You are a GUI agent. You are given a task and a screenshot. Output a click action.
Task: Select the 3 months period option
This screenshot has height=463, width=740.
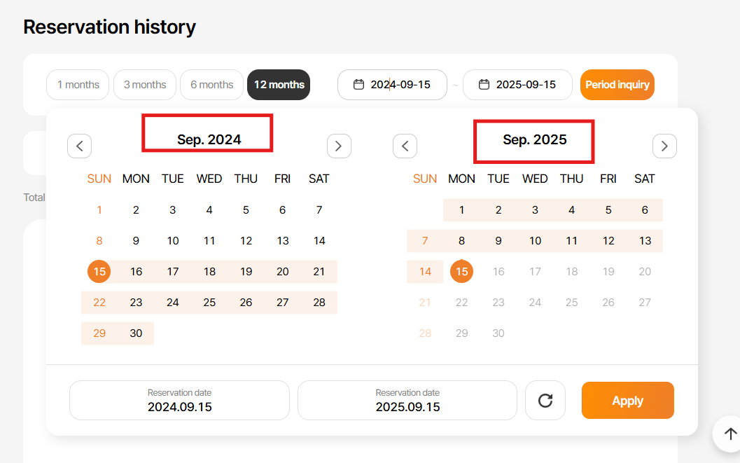click(145, 85)
